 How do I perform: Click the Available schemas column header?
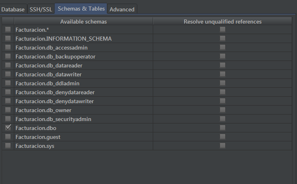[83, 21]
